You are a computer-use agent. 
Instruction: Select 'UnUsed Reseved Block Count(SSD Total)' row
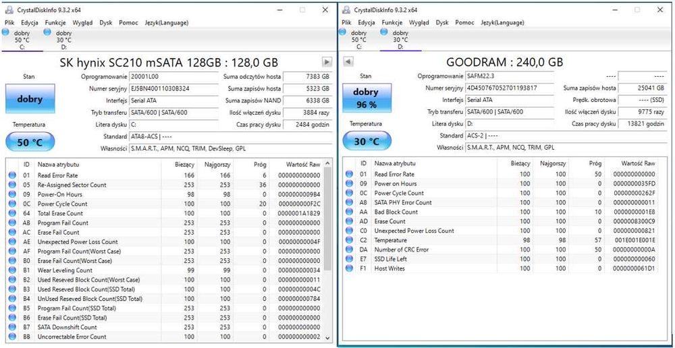tap(165, 299)
